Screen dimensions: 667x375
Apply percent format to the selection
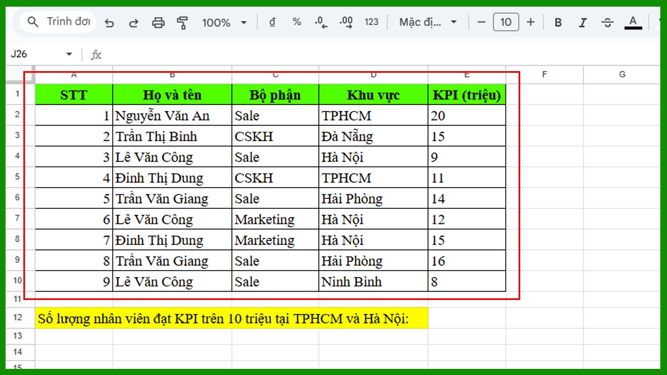(x=296, y=22)
